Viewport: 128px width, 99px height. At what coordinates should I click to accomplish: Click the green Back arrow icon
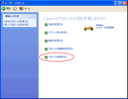pos(4,8)
